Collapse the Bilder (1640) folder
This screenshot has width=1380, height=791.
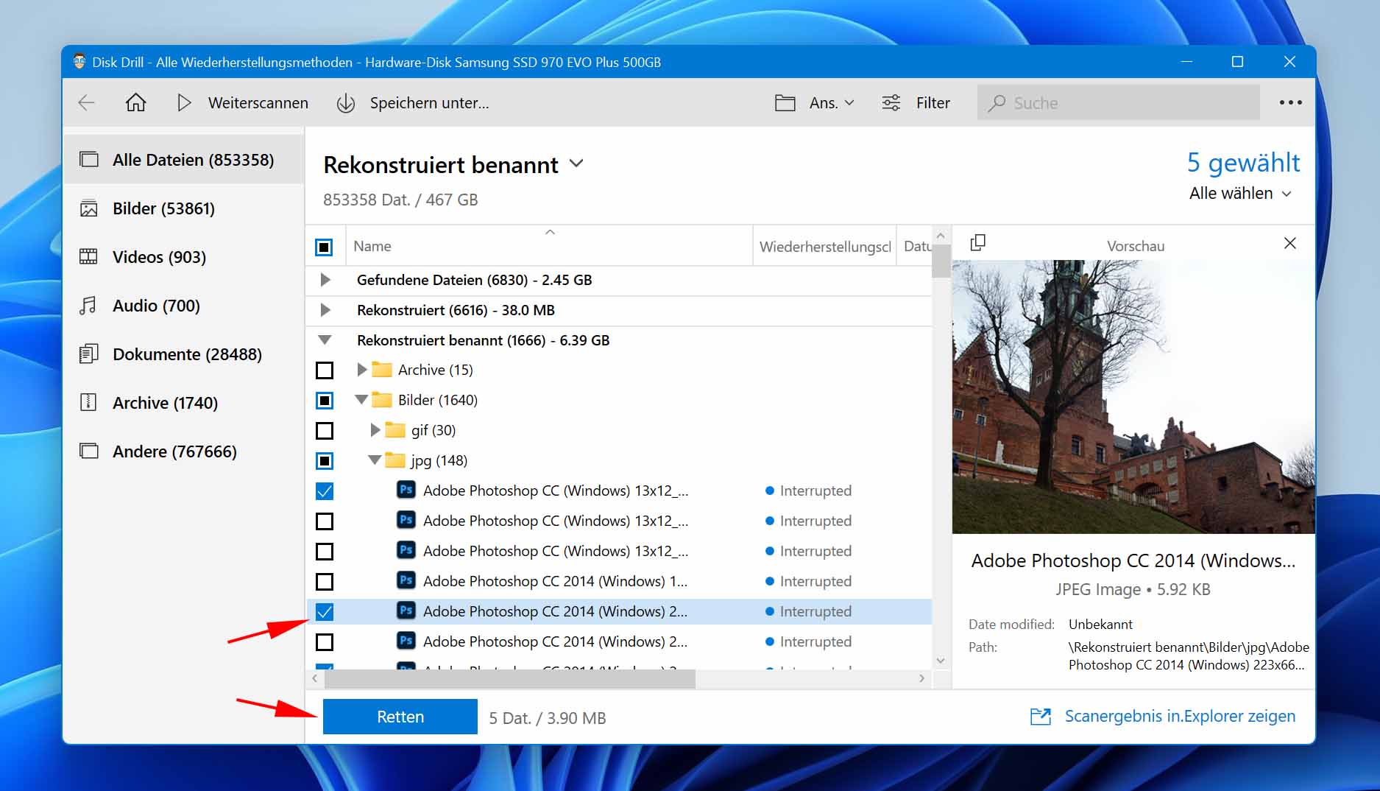(x=361, y=399)
